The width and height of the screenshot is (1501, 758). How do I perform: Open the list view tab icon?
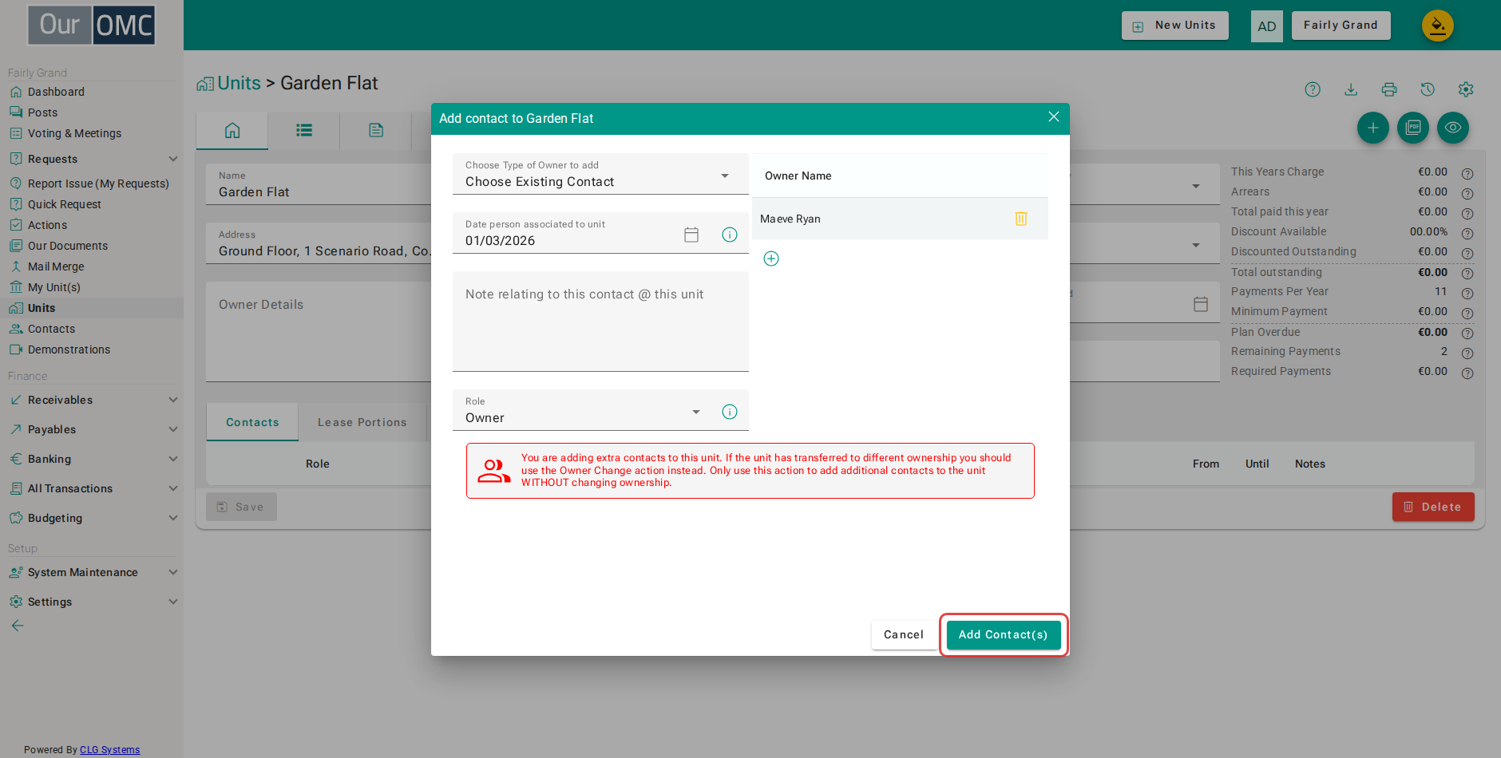(x=304, y=131)
